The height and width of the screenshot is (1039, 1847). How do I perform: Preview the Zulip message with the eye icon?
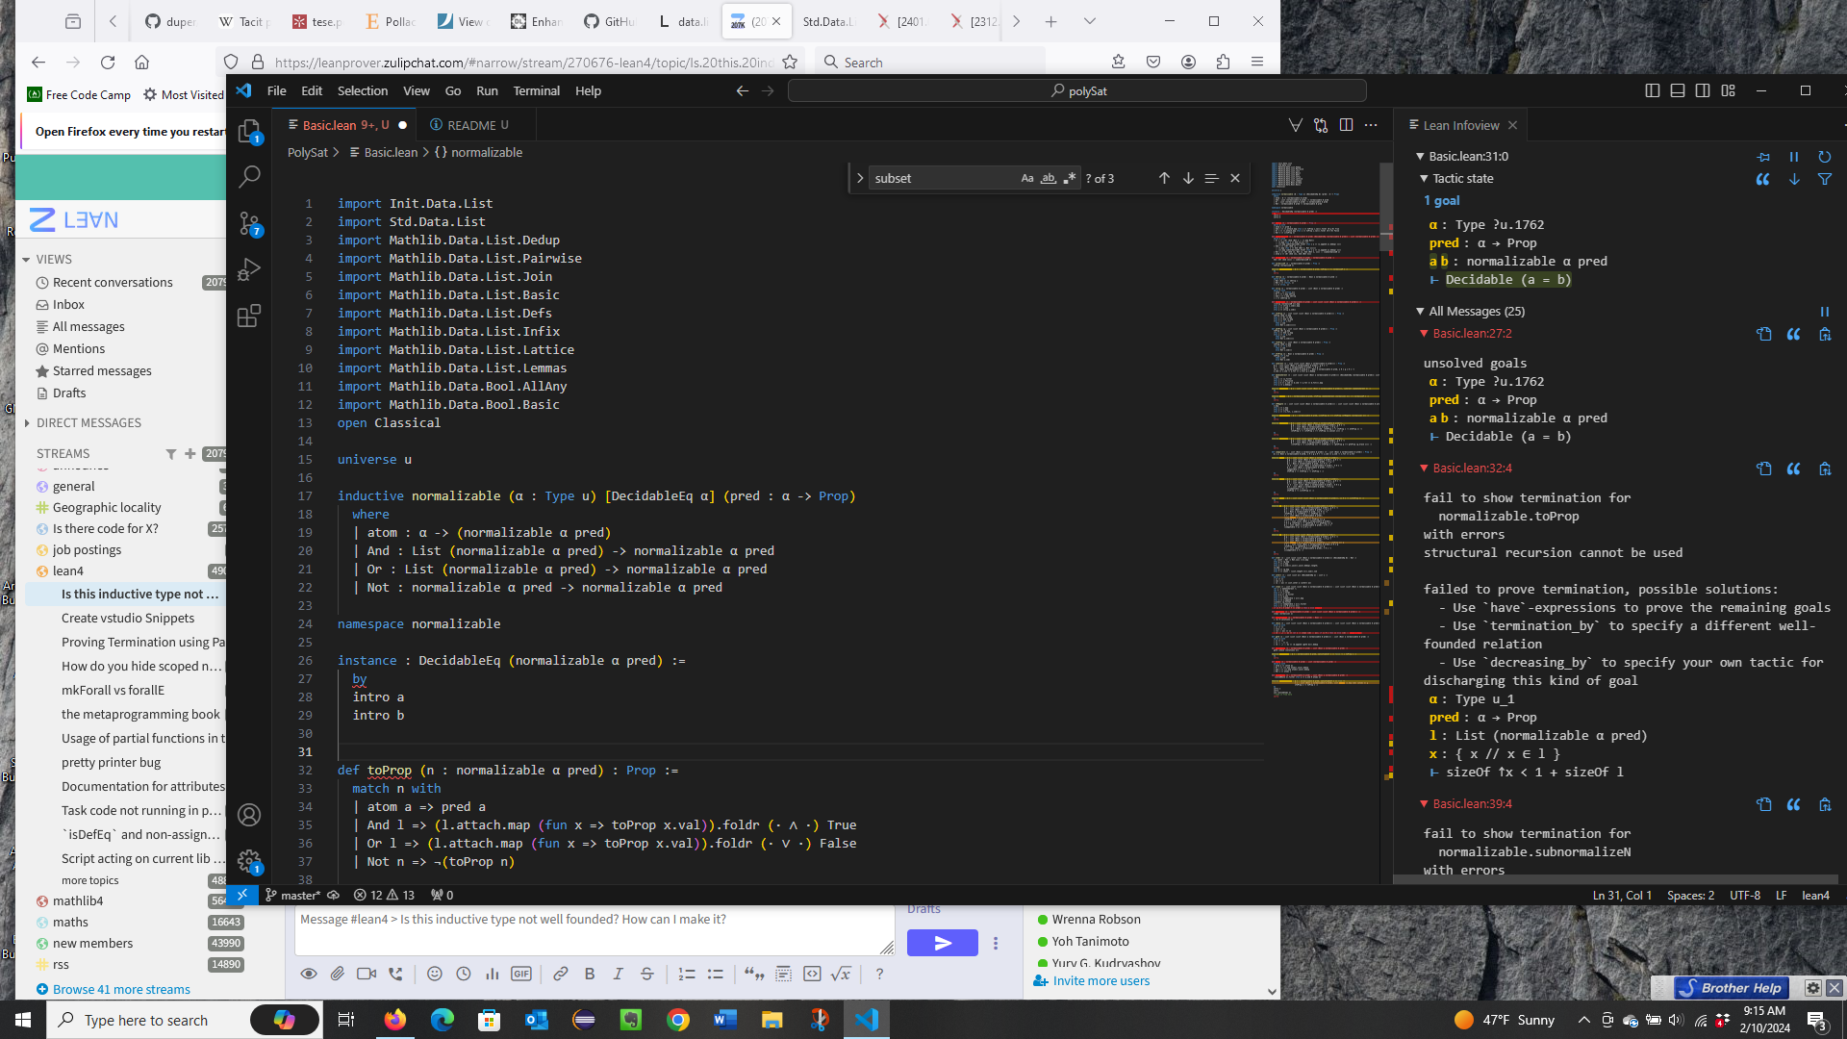[x=309, y=975]
